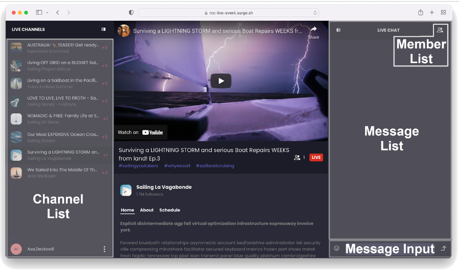Open Watch on YouTube link
This screenshot has width=459, height=270.
140,133
